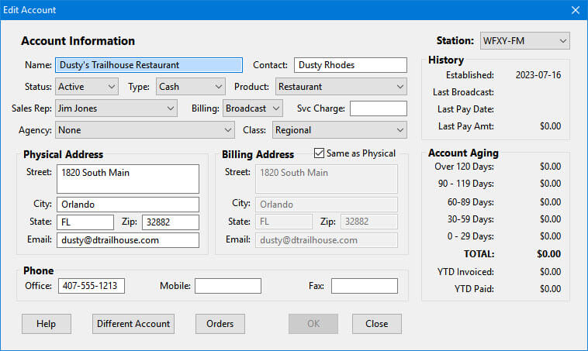Uncheck the Same as Physical checkbox
Image resolution: width=588 pixels, height=351 pixels.
(x=319, y=153)
